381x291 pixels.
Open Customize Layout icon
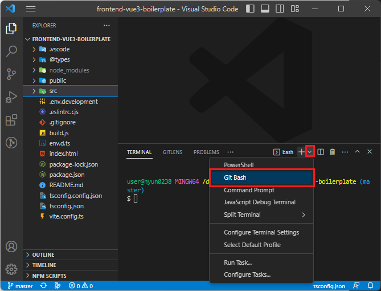point(295,9)
